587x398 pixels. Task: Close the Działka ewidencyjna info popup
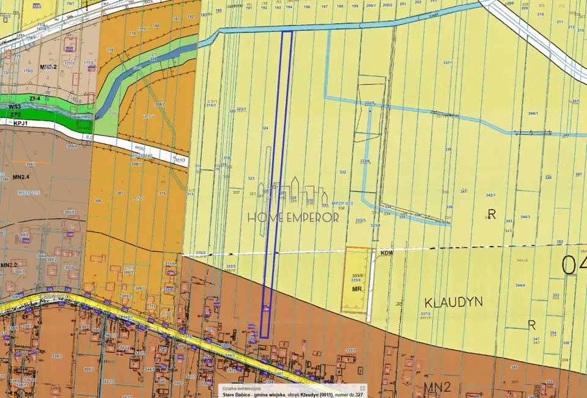click(363, 388)
